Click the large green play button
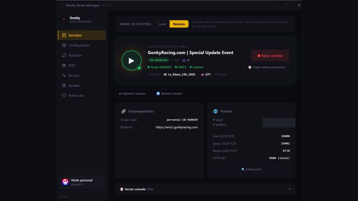Image resolution: width=358 pixels, height=201 pixels. tap(132, 60)
